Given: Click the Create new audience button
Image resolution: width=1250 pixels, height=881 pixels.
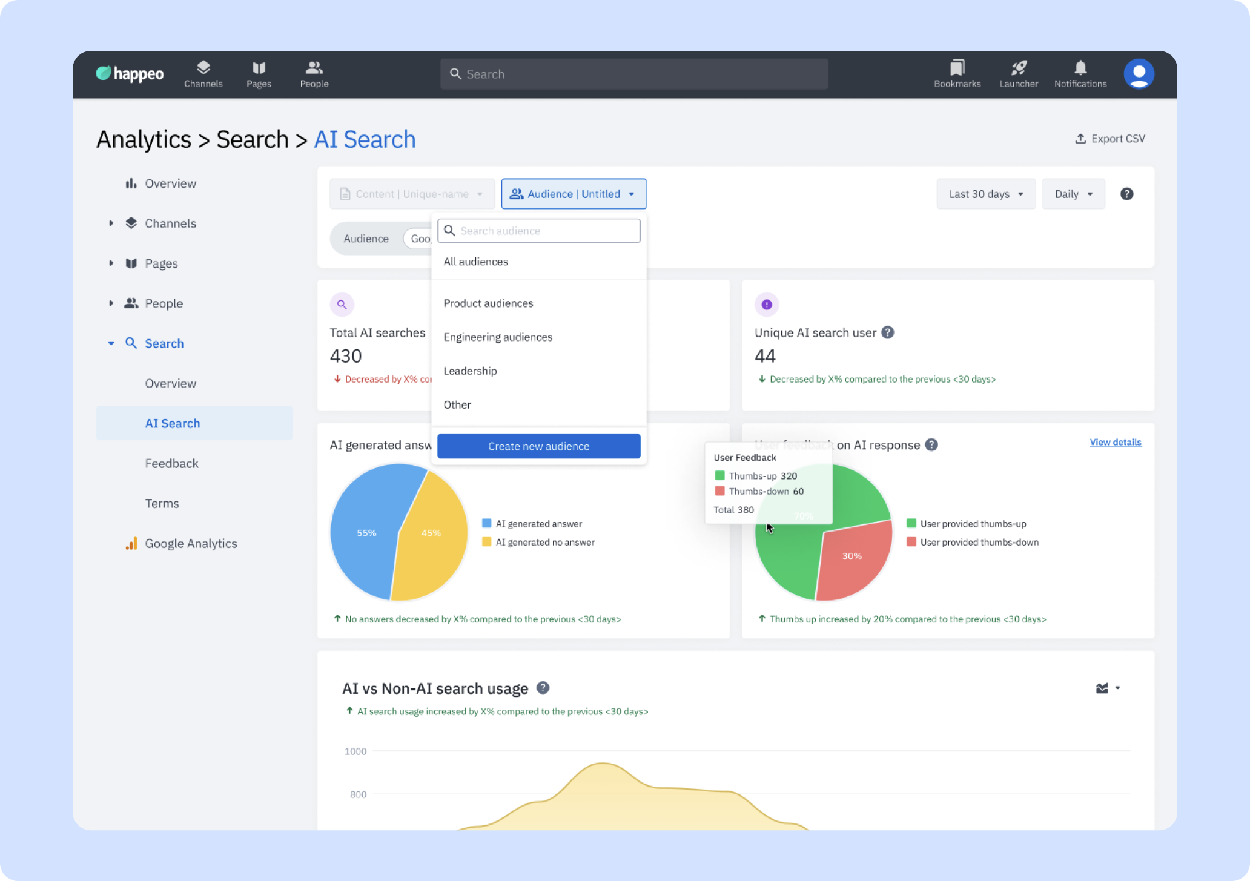Looking at the screenshot, I should coord(538,446).
